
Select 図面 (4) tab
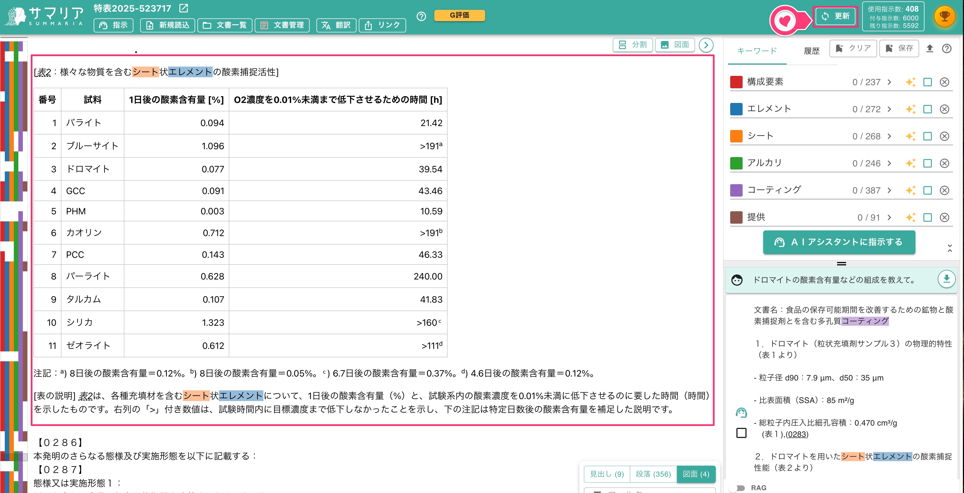coord(696,474)
